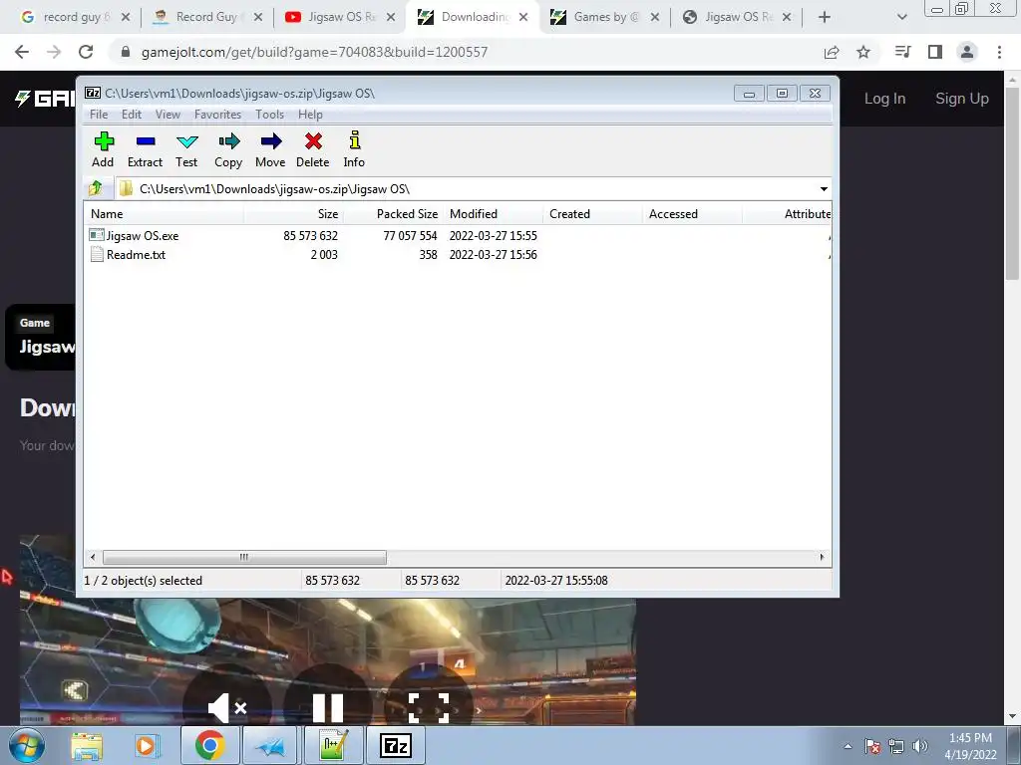Toggle the Chrome side panel
1021x765 pixels.
tap(935, 52)
